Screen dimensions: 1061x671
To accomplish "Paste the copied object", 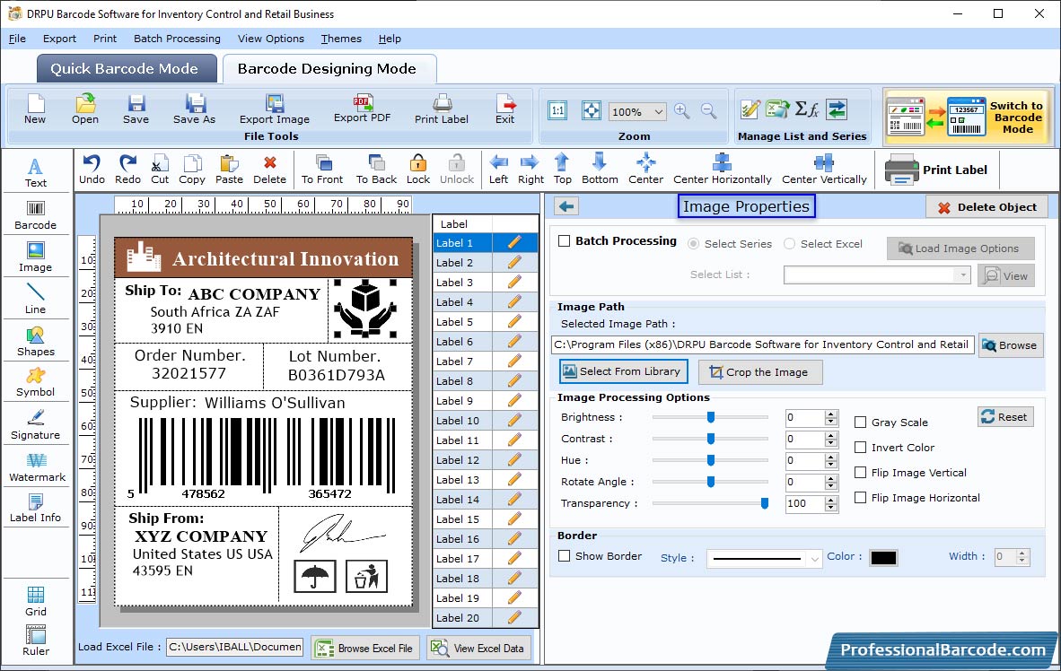I will [x=229, y=170].
